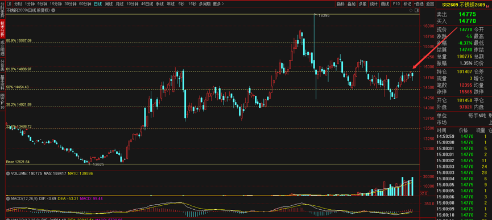Click the Base 12621.64 baseline label
The image size is (492, 220).
(18, 162)
